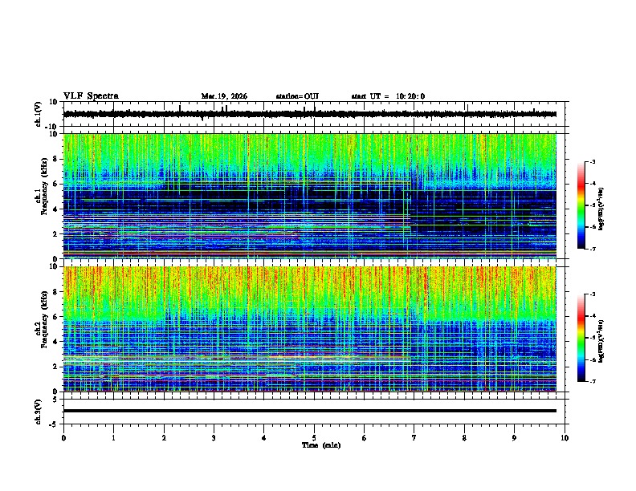Click the ch.1 frequency tick label '6'
This screenshot has width=636, height=491.
(x=55, y=184)
